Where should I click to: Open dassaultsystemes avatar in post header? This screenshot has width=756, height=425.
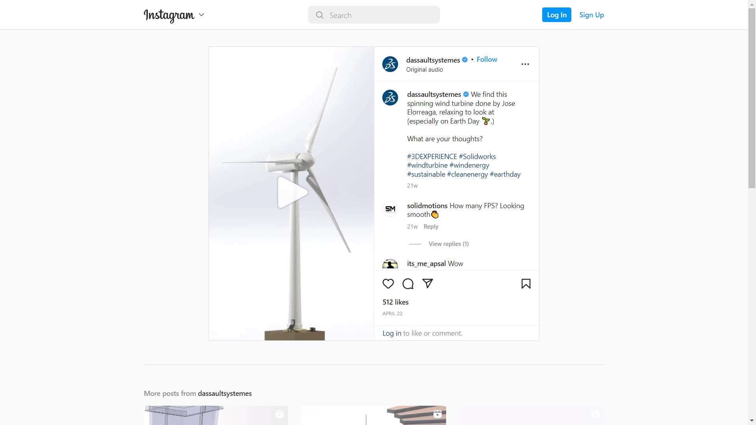[x=390, y=64]
